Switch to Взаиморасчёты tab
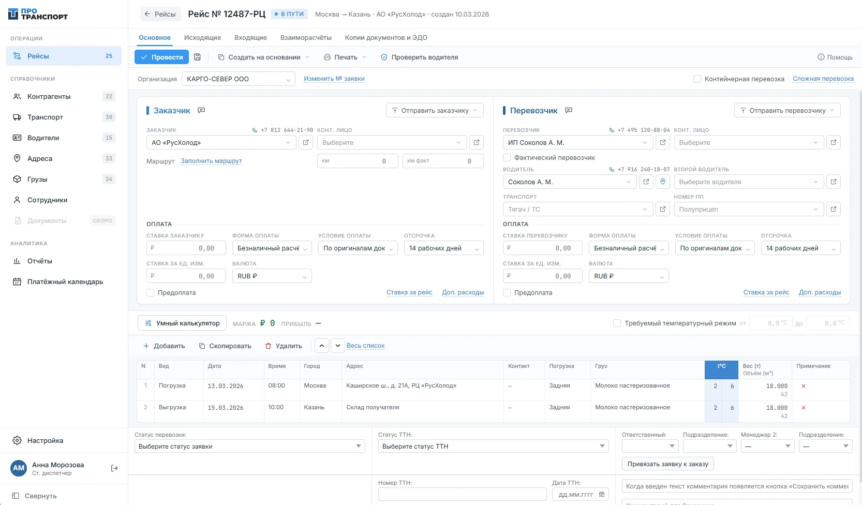 tap(306, 38)
